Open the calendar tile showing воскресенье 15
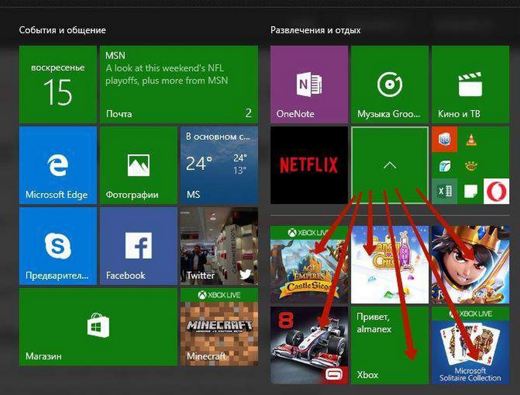Viewport: 520px width, 395px height. pos(58,85)
